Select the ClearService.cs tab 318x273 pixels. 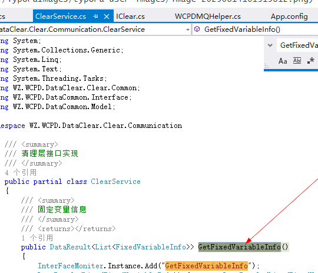(x=61, y=17)
